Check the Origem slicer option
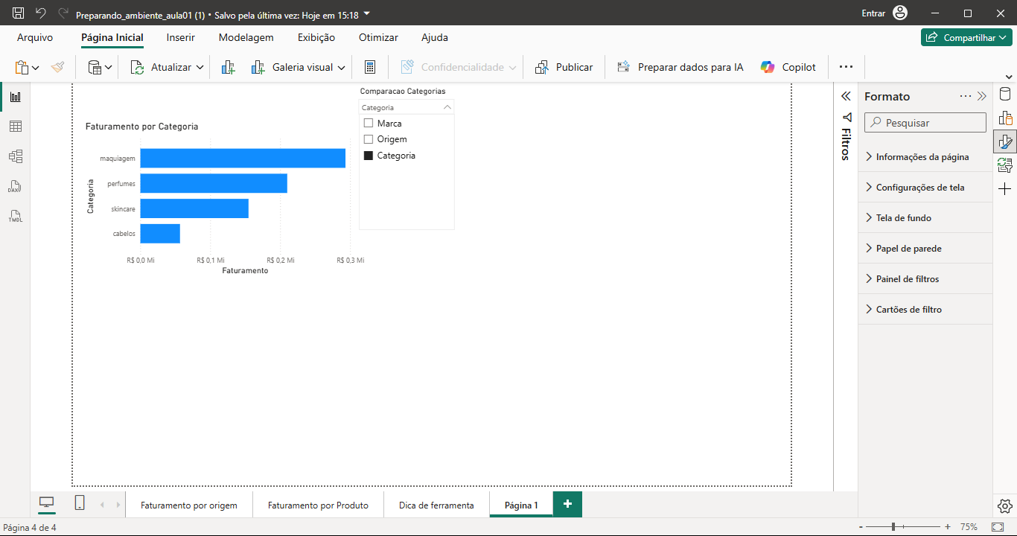 (369, 139)
